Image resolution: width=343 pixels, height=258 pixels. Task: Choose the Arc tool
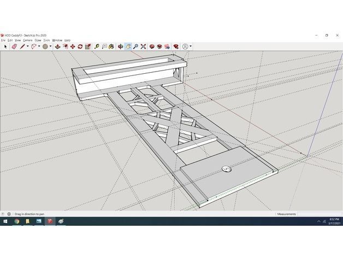point(34,46)
